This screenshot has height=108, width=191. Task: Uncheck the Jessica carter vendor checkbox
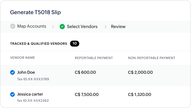[x=12, y=94]
